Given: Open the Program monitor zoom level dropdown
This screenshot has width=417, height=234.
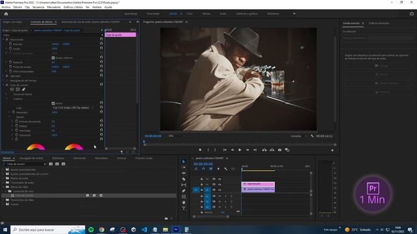Looking at the screenshot, I should 177,136.
